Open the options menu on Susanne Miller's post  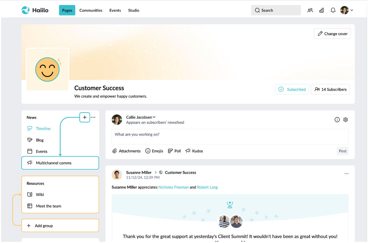(346, 173)
